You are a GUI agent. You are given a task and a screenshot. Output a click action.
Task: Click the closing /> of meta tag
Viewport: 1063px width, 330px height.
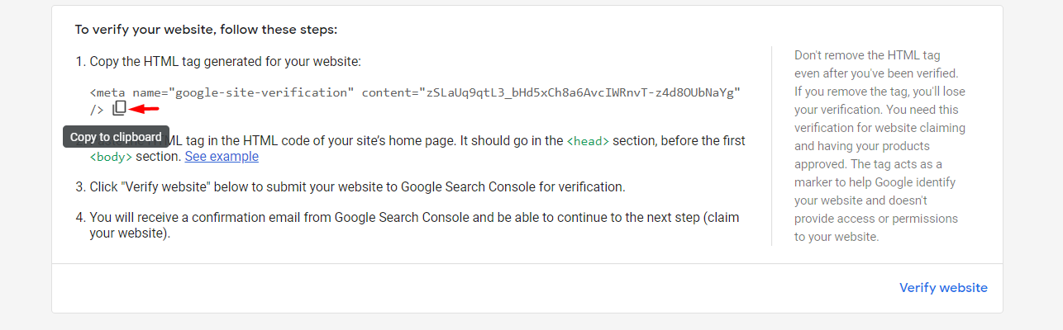pyautogui.click(x=97, y=109)
